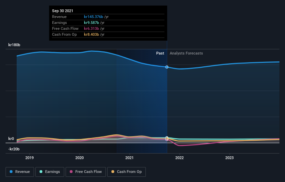Toggle the Revenue legend series

point(20,172)
